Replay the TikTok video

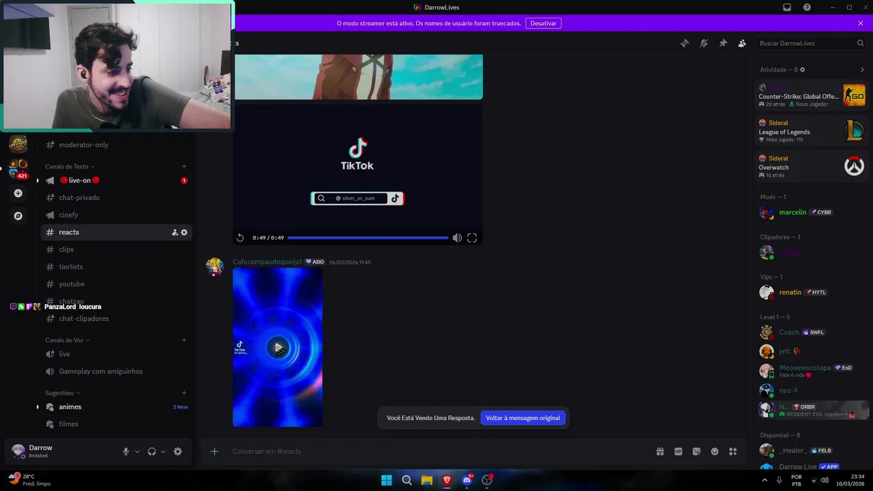240,238
